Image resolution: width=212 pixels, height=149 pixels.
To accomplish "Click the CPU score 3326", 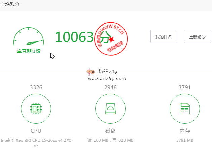I will pos(36,87).
